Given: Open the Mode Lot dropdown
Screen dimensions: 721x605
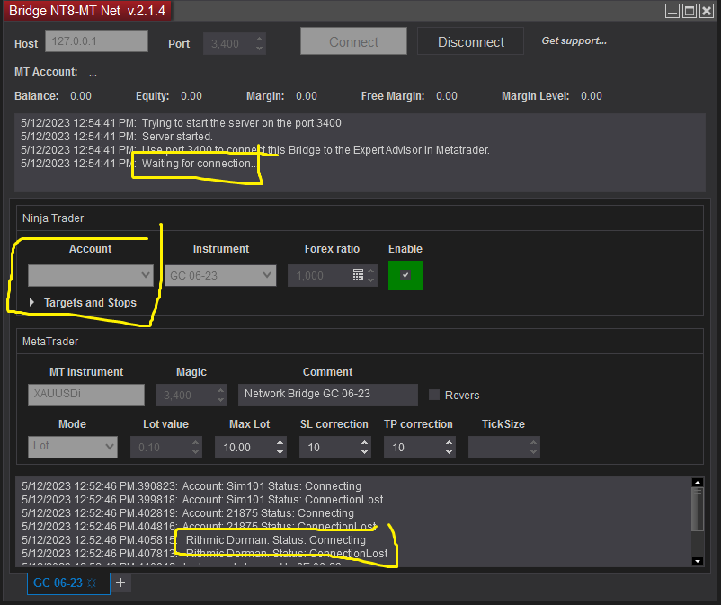Looking at the screenshot, I should [x=73, y=446].
